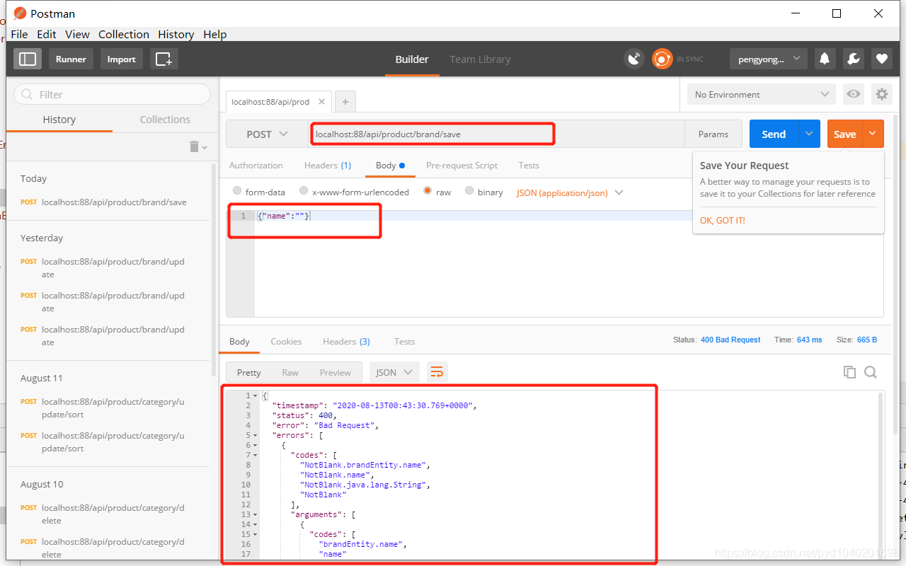This screenshot has width=906, height=566.
Task: Toggle response line wrapping icon
Action: click(437, 372)
